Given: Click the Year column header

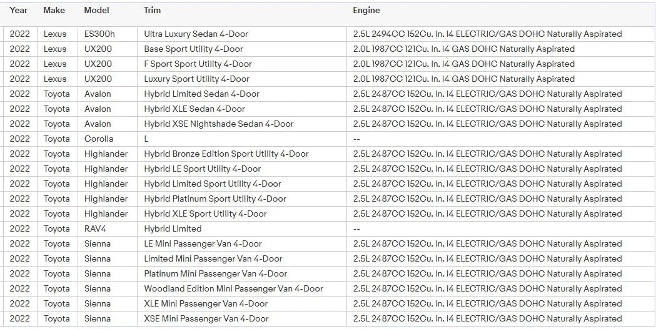Looking at the screenshot, I should click(x=19, y=10).
